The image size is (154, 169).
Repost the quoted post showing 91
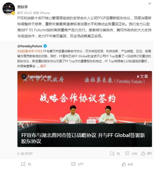pyautogui.click(x=115, y=154)
